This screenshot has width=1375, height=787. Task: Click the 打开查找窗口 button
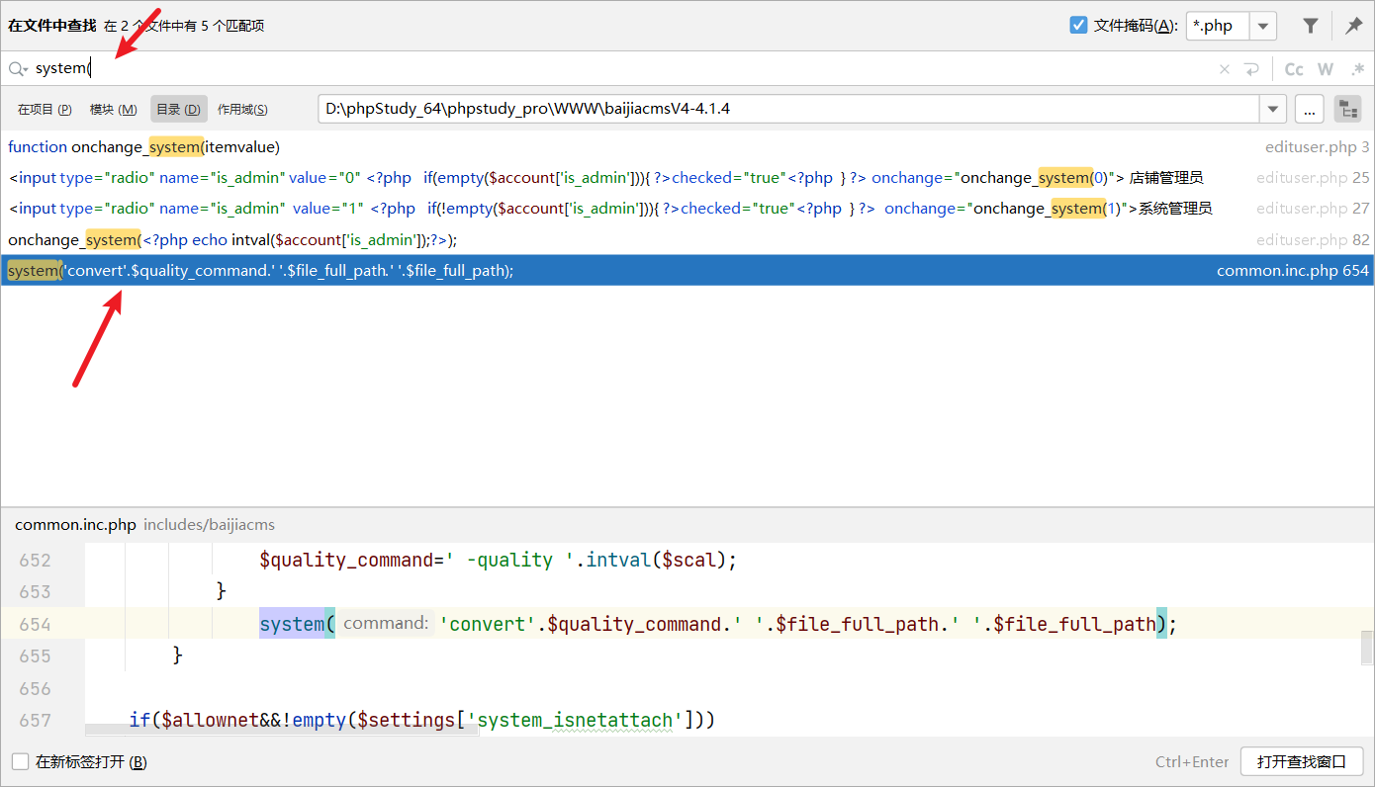tap(1302, 761)
